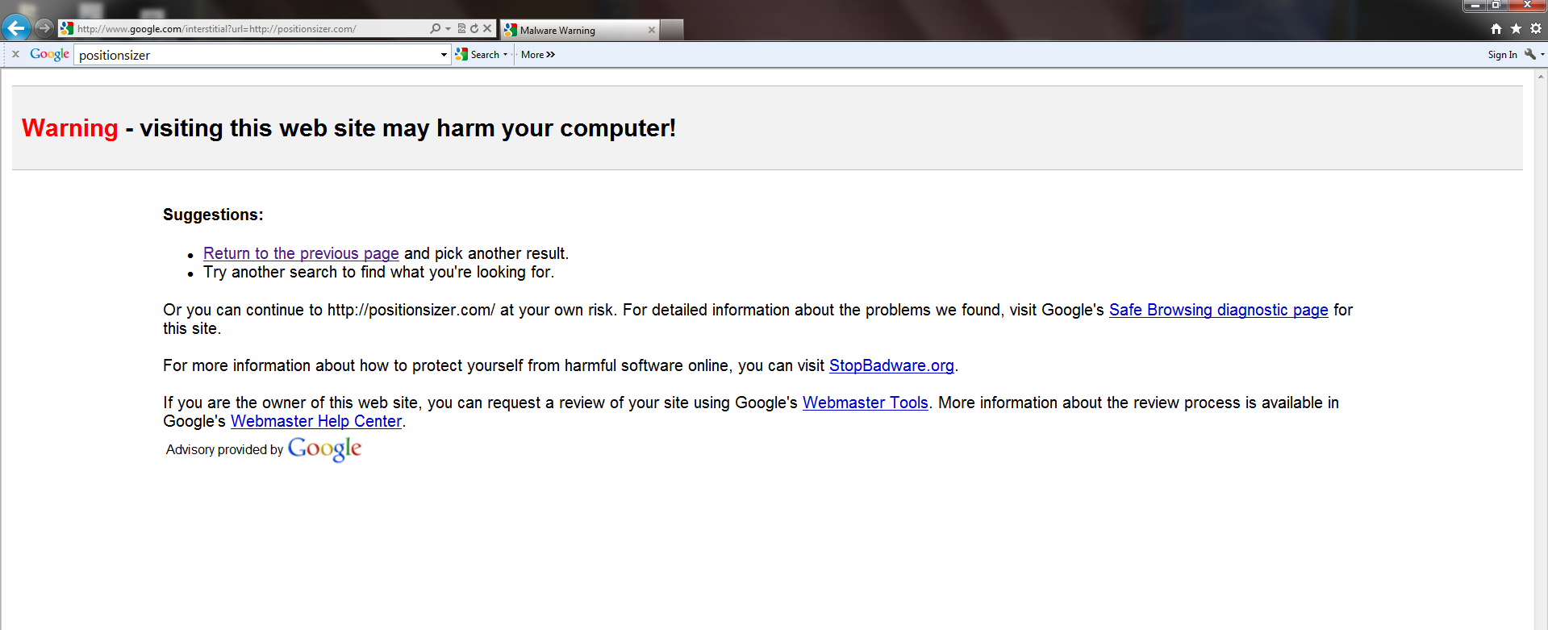Refresh the page with the reload icon
Viewport: 1548px width, 630px height.
pos(474,28)
